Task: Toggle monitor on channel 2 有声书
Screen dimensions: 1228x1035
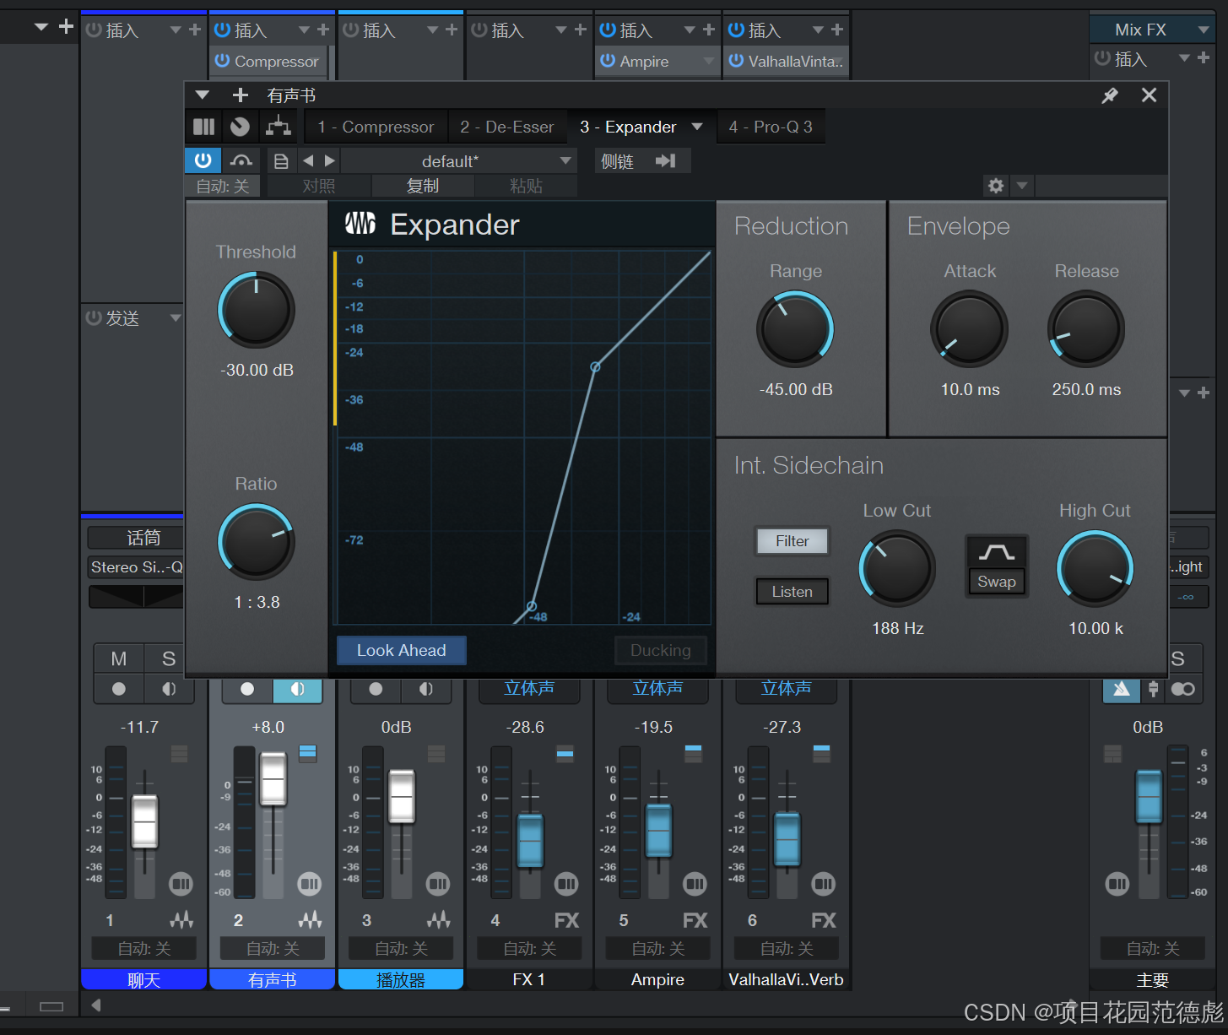Action: click(x=298, y=689)
